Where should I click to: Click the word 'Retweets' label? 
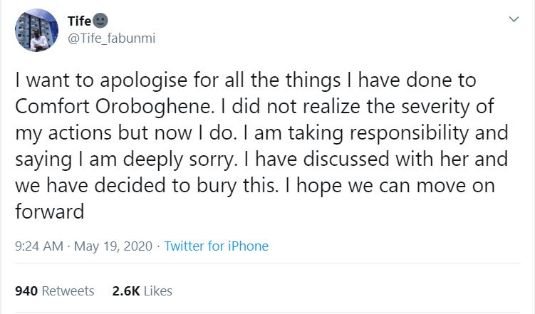coord(68,291)
